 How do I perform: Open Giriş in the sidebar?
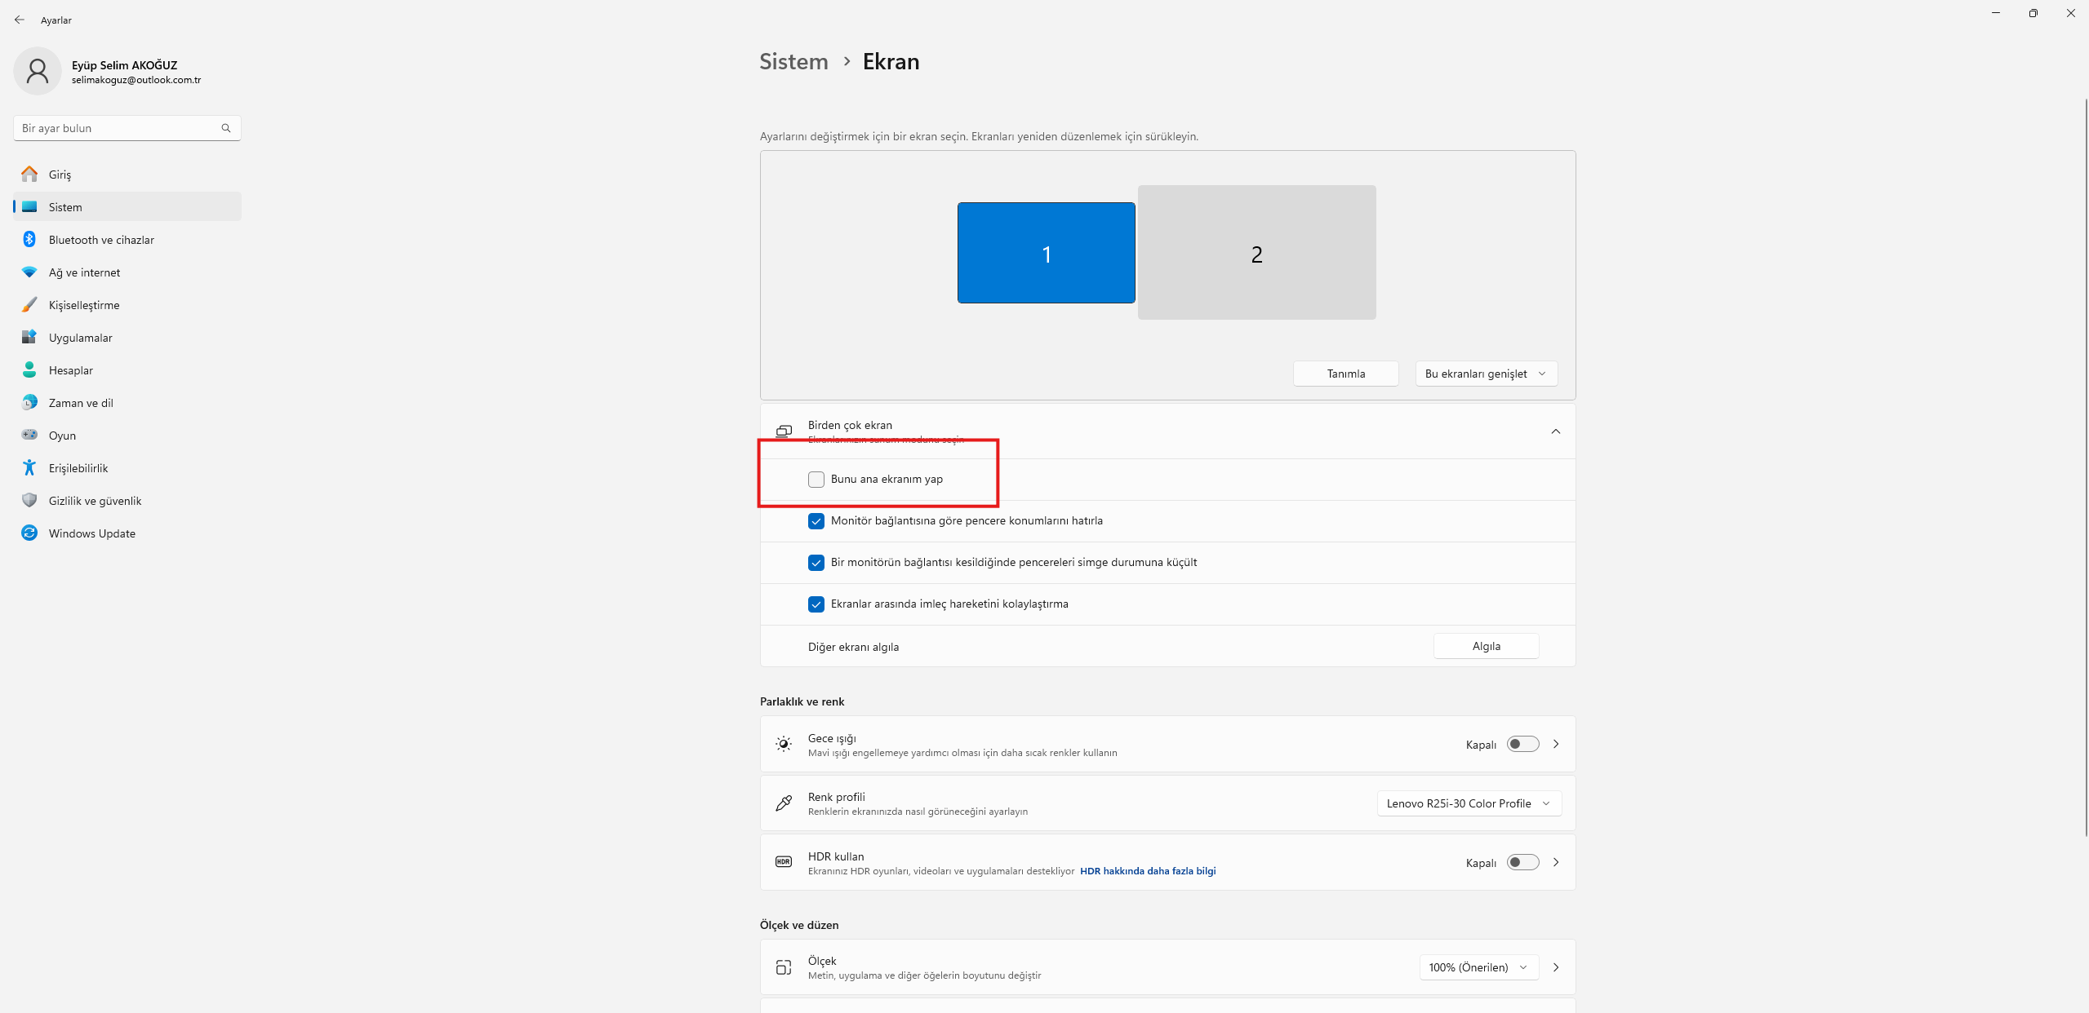click(x=127, y=175)
